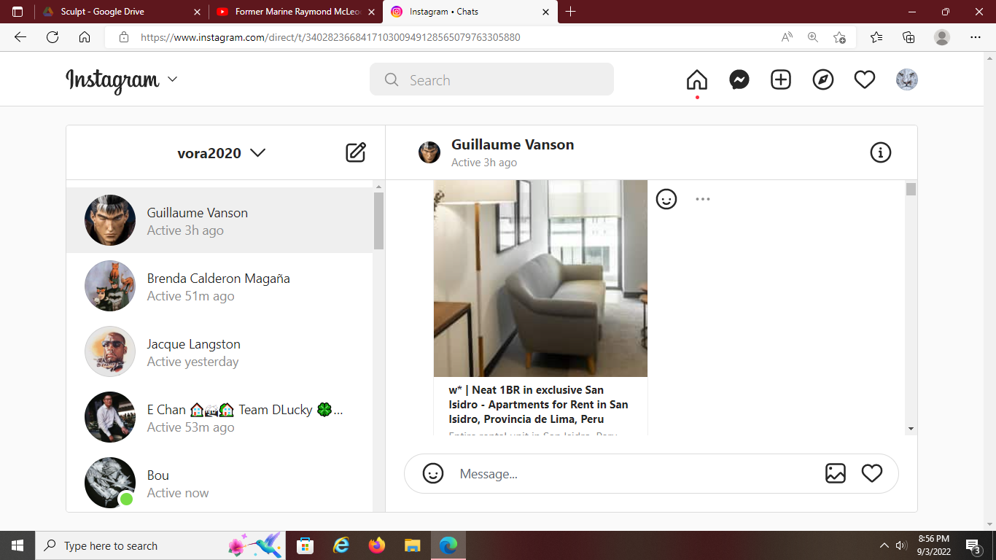Image resolution: width=996 pixels, height=560 pixels.
Task: Select the Instagram Chats tab
Action: [x=470, y=12]
